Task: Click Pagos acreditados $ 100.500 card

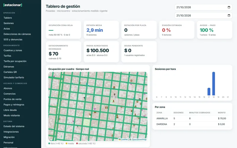Action: (x=101, y=52)
